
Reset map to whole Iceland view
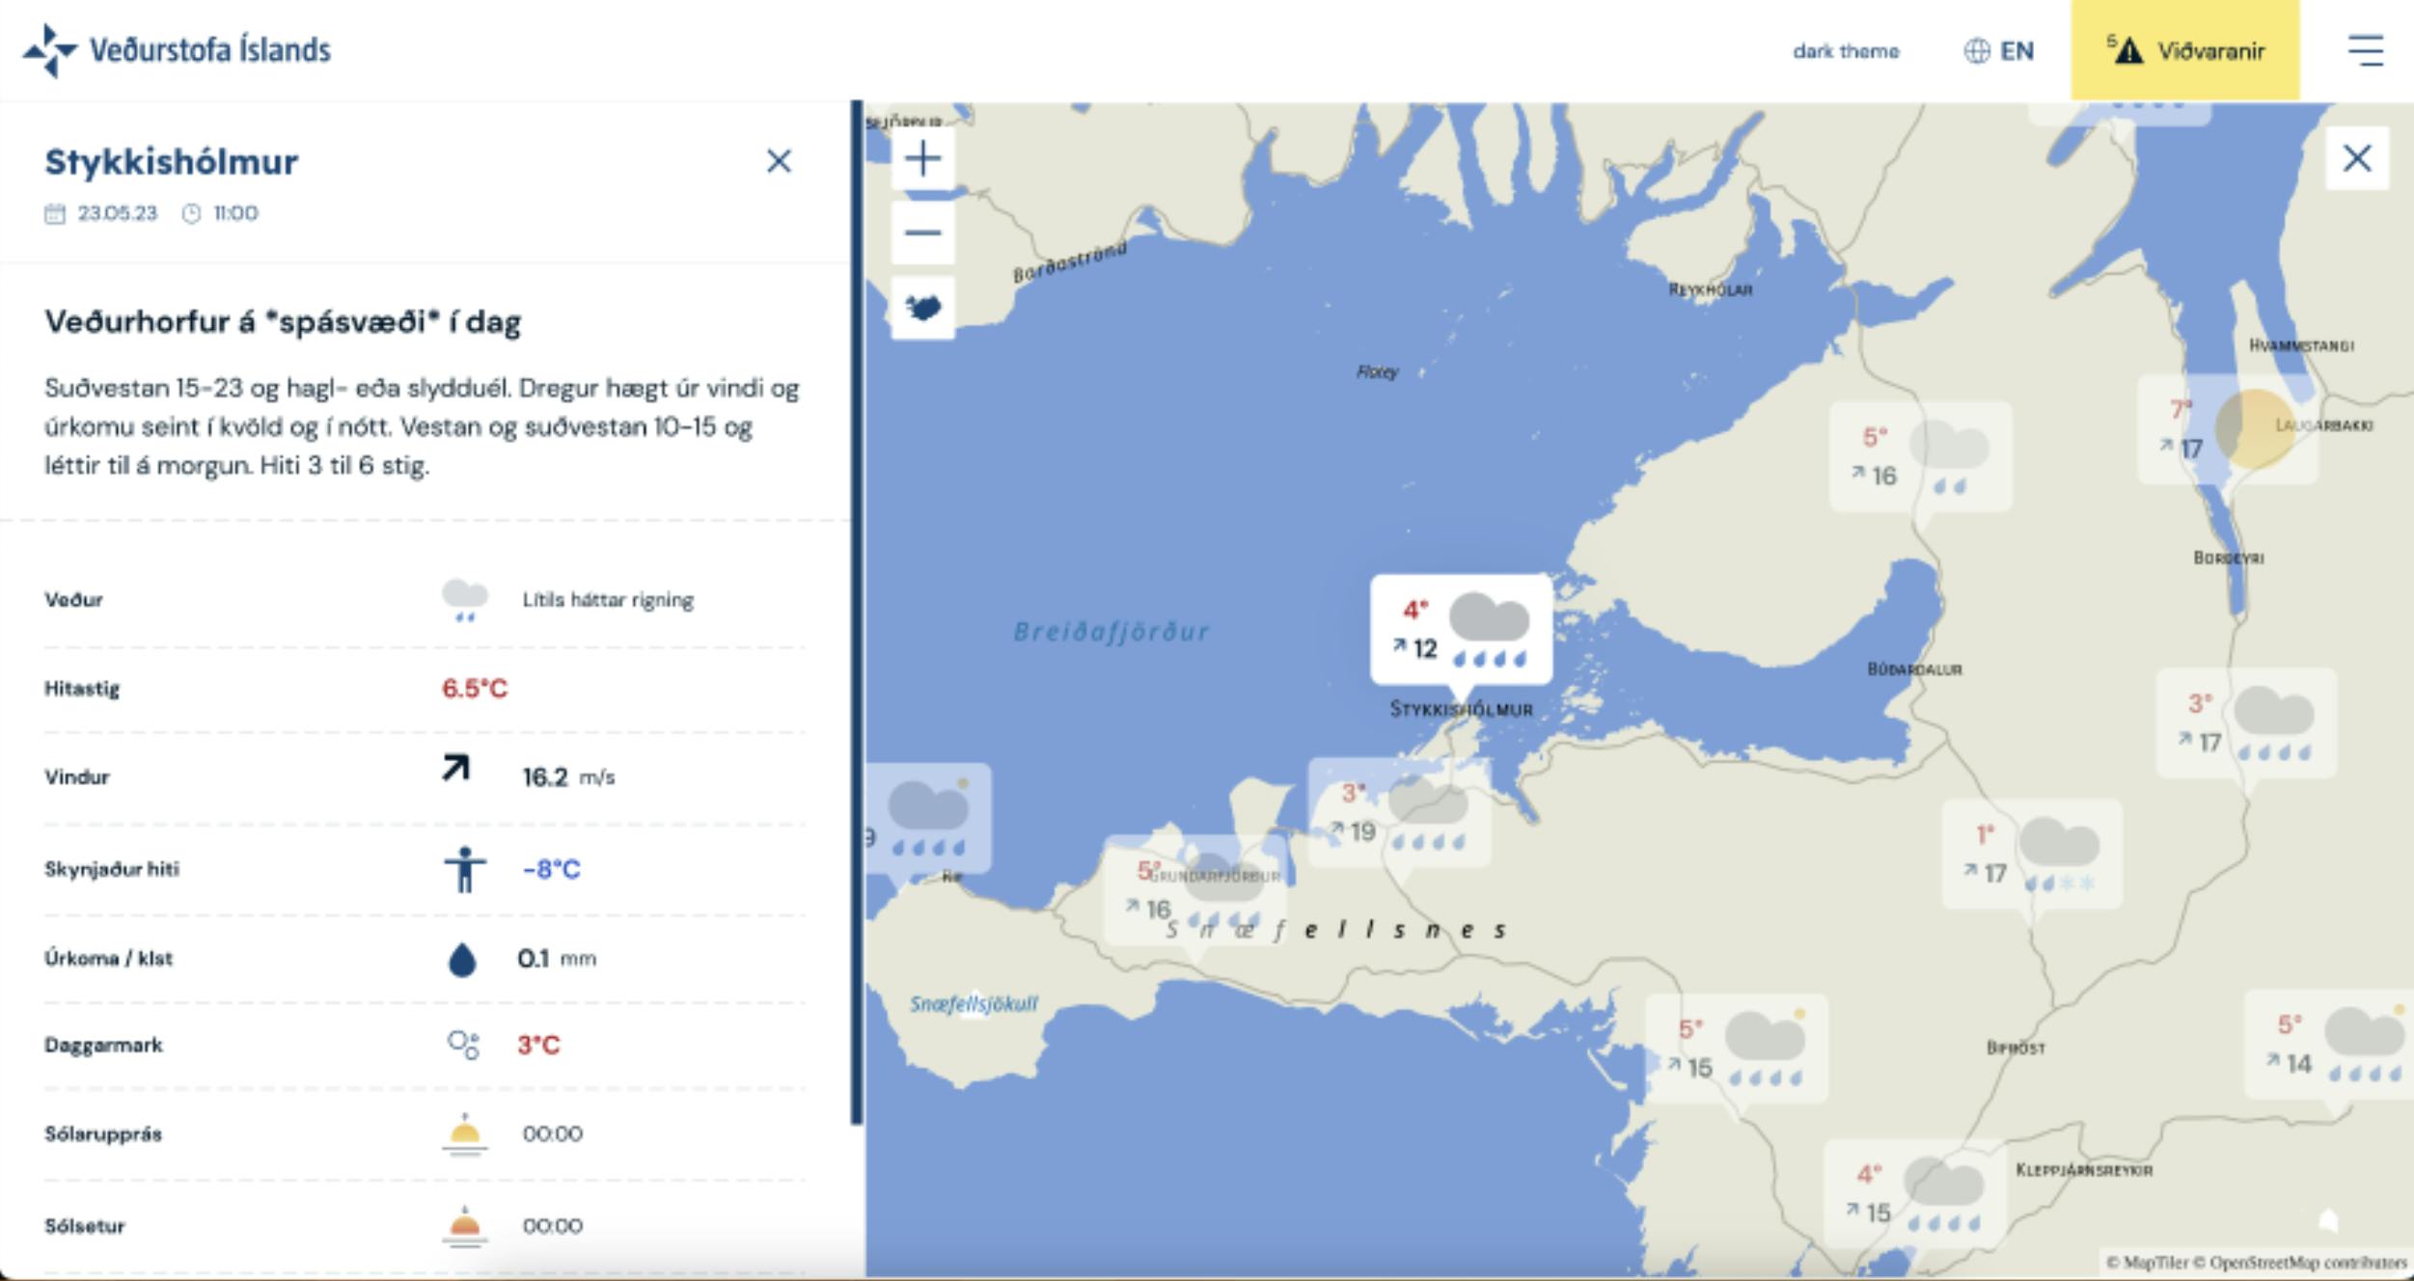click(x=923, y=308)
